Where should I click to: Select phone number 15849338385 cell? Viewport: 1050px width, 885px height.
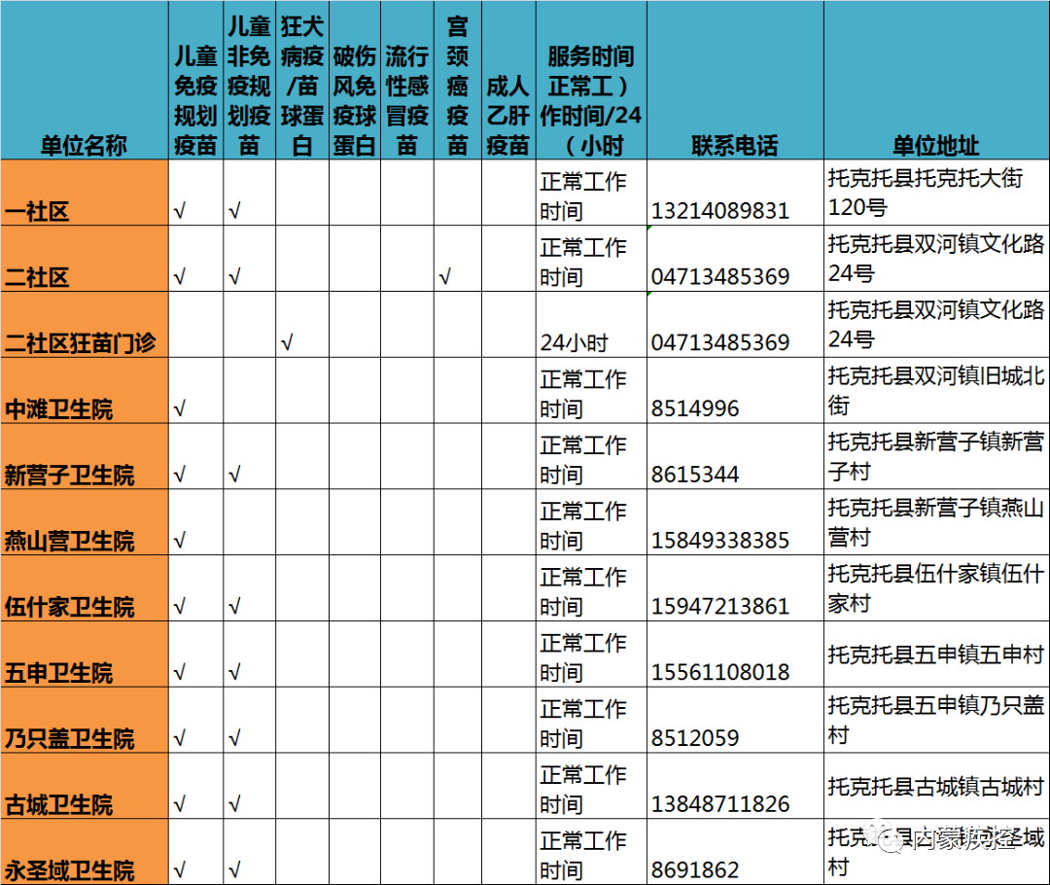pos(735,522)
